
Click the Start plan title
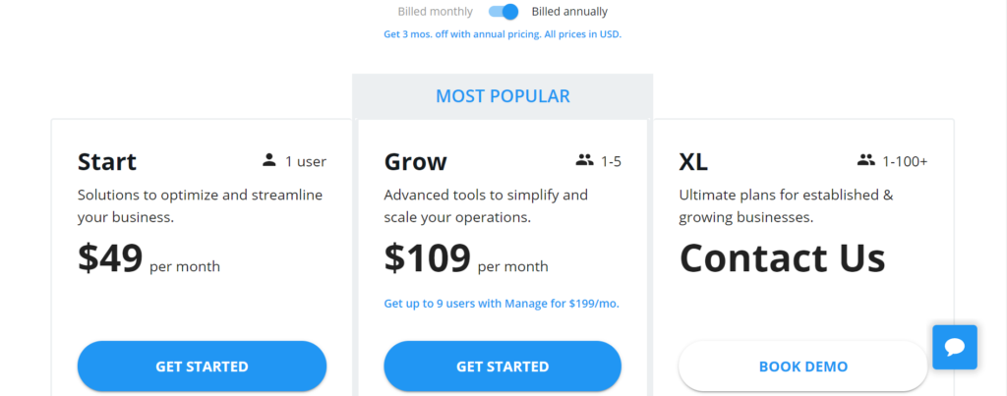[107, 162]
